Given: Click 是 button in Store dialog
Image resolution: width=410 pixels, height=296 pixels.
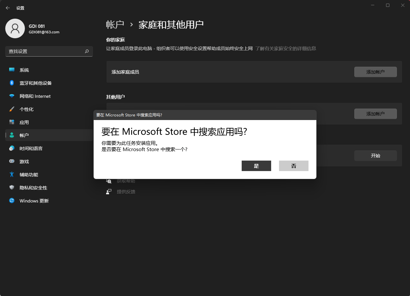Looking at the screenshot, I should 256,166.
